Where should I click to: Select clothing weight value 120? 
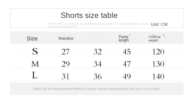158,52
